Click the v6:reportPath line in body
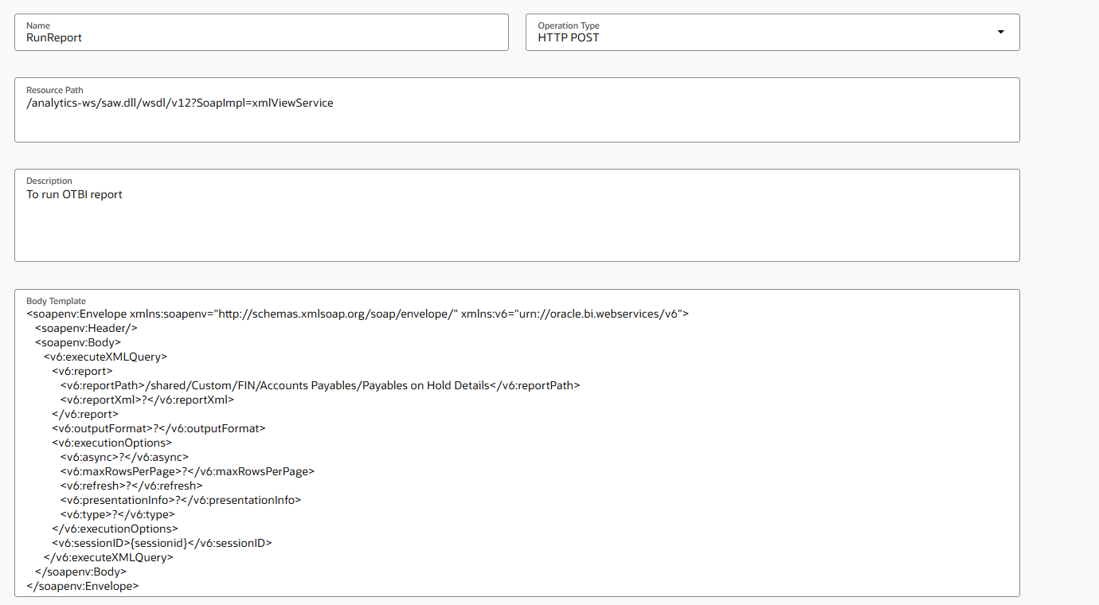Image resolution: width=1099 pixels, height=605 pixels. point(320,385)
